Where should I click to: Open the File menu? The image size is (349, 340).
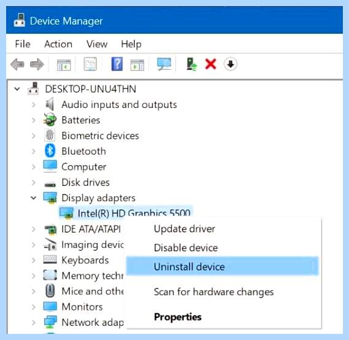[23, 44]
